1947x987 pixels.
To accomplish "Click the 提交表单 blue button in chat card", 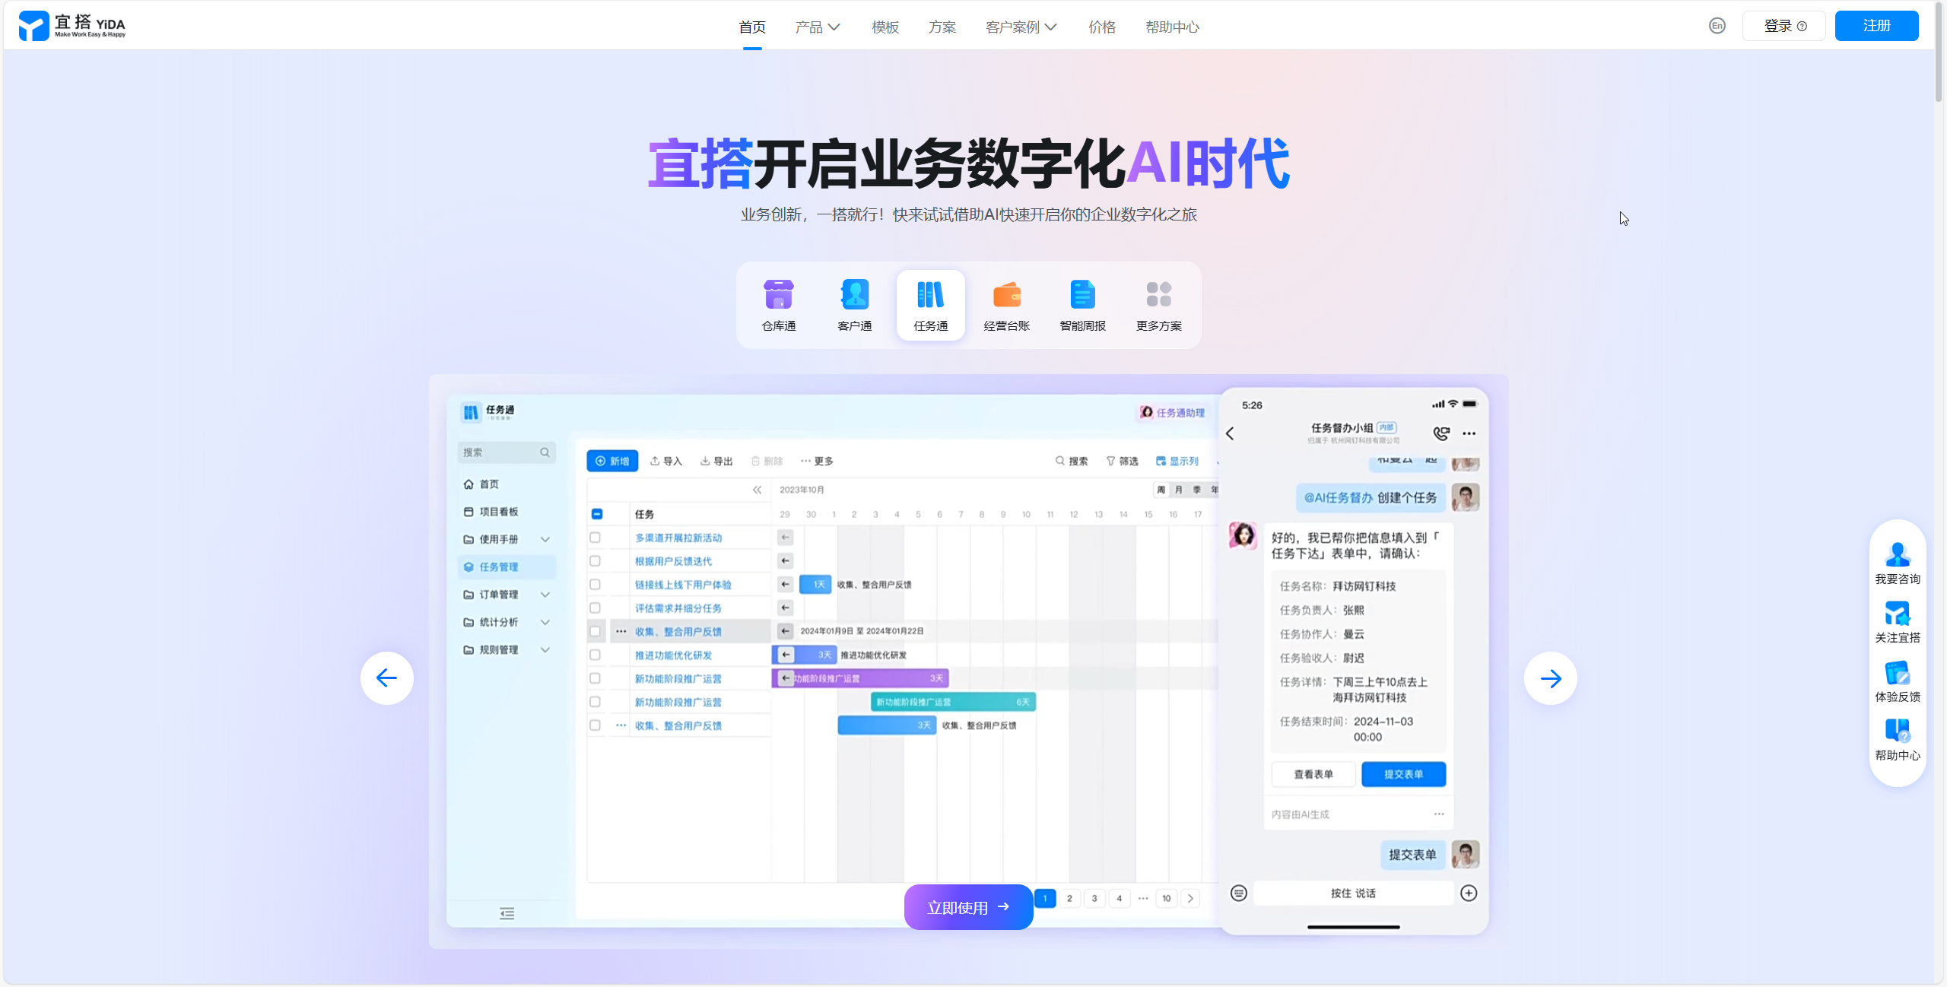I will [1403, 774].
